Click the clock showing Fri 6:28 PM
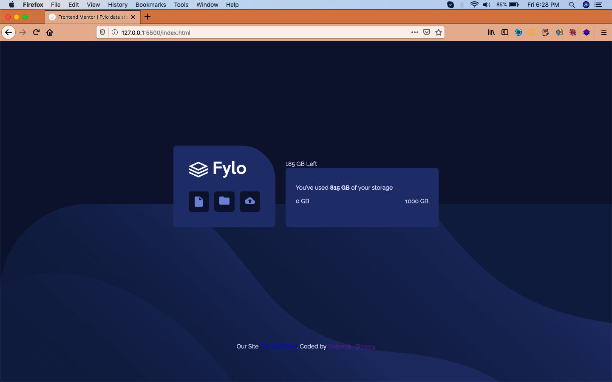 [543, 5]
